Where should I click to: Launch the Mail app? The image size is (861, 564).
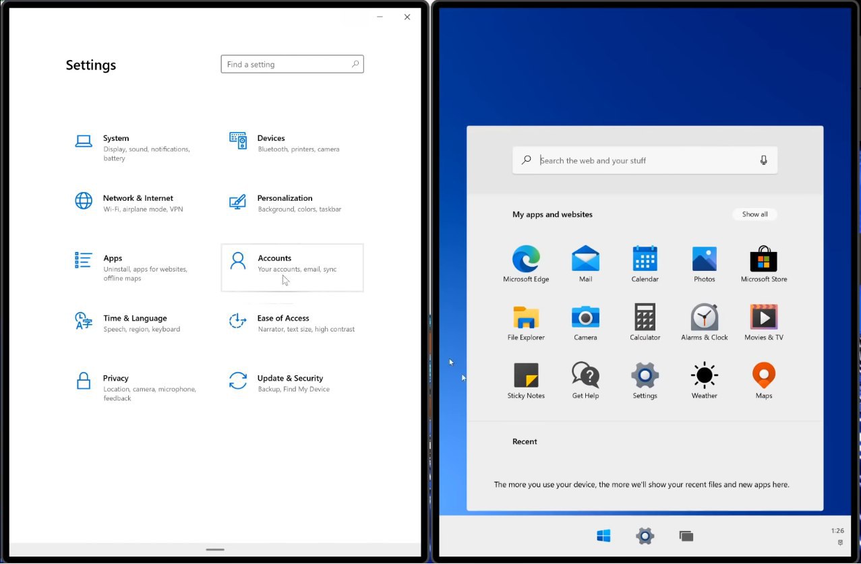[585, 263]
